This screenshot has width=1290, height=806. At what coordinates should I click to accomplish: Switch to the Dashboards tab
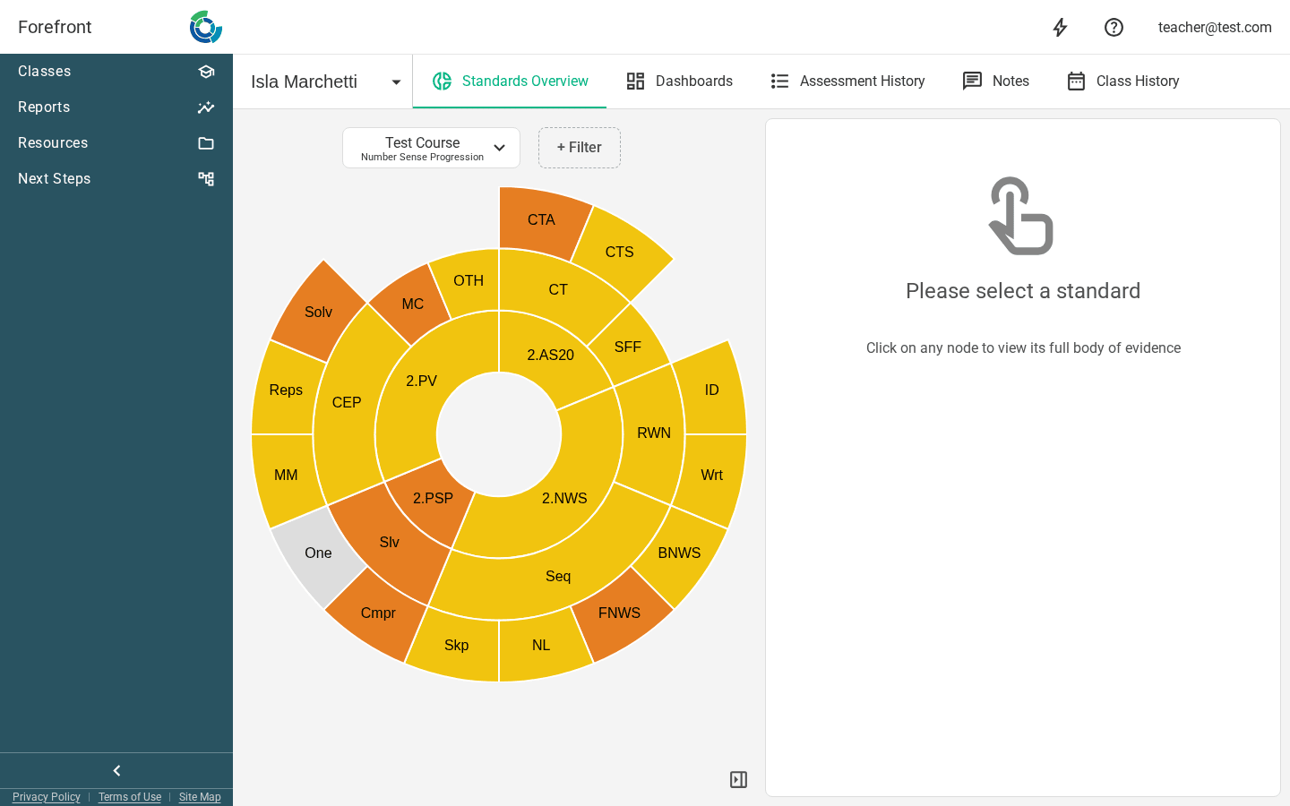[679, 81]
